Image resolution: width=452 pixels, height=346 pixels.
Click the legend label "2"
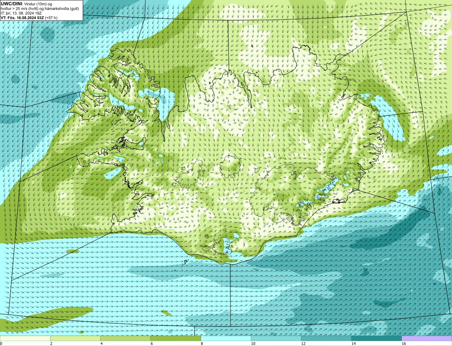pyautogui.click(x=51, y=344)
